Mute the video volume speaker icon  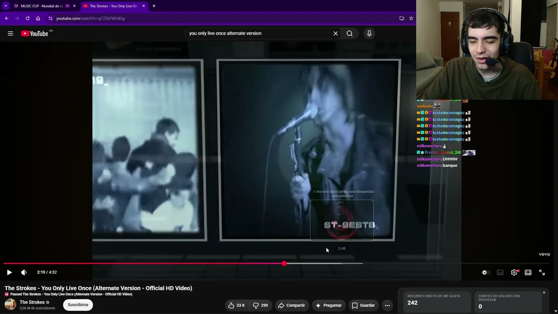coord(24,272)
